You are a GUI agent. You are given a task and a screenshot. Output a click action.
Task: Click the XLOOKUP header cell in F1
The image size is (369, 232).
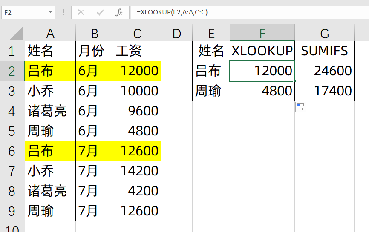[262, 51]
